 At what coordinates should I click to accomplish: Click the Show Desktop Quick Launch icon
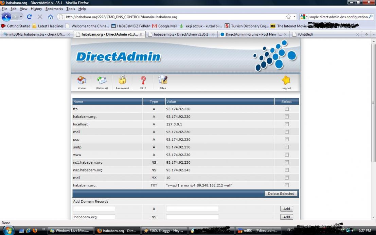[21, 231]
